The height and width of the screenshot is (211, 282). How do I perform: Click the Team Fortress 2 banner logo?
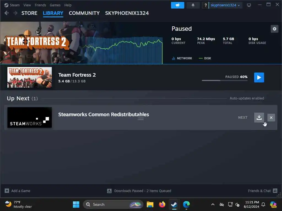pos(37,42)
